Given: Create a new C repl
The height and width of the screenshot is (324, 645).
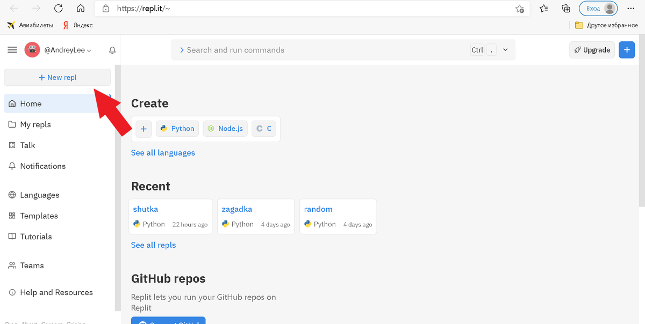Looking at the screenshot, I should tap(264, 129).
